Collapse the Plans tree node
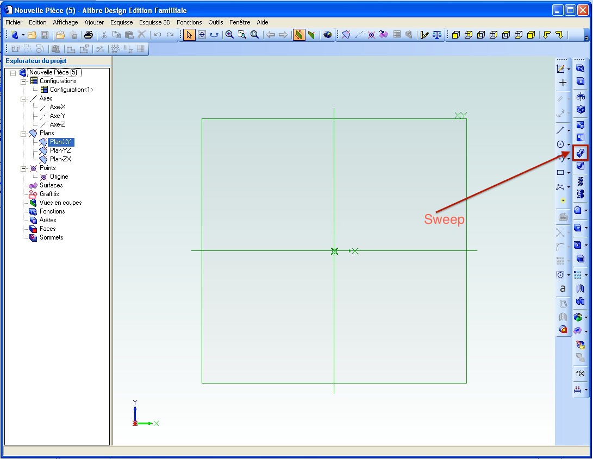 point(23,134)
